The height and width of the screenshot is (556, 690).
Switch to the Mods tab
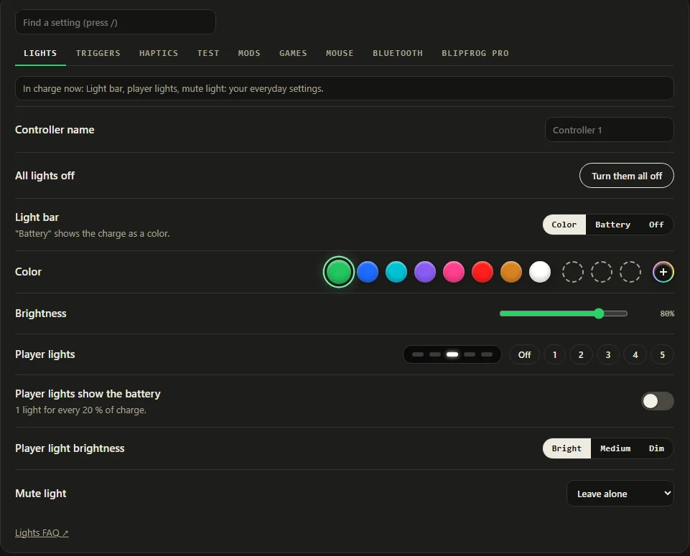click(249, 53)
